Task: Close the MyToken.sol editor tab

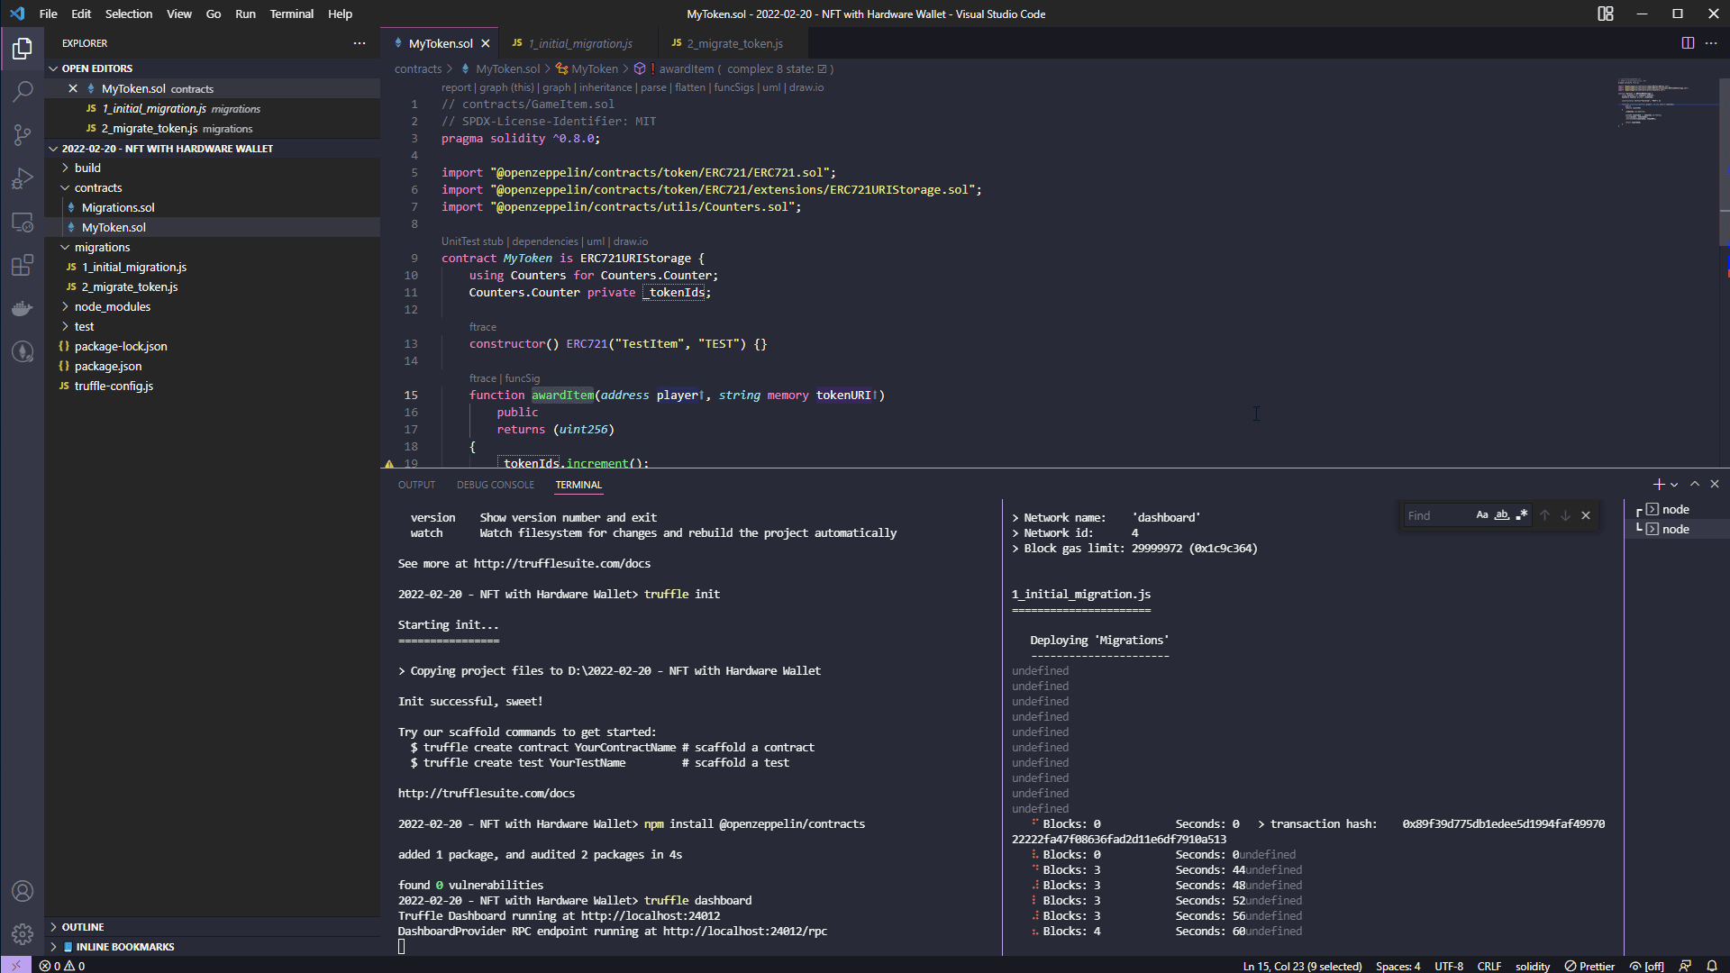Action: pyautogui.click(x=486, y=43)
